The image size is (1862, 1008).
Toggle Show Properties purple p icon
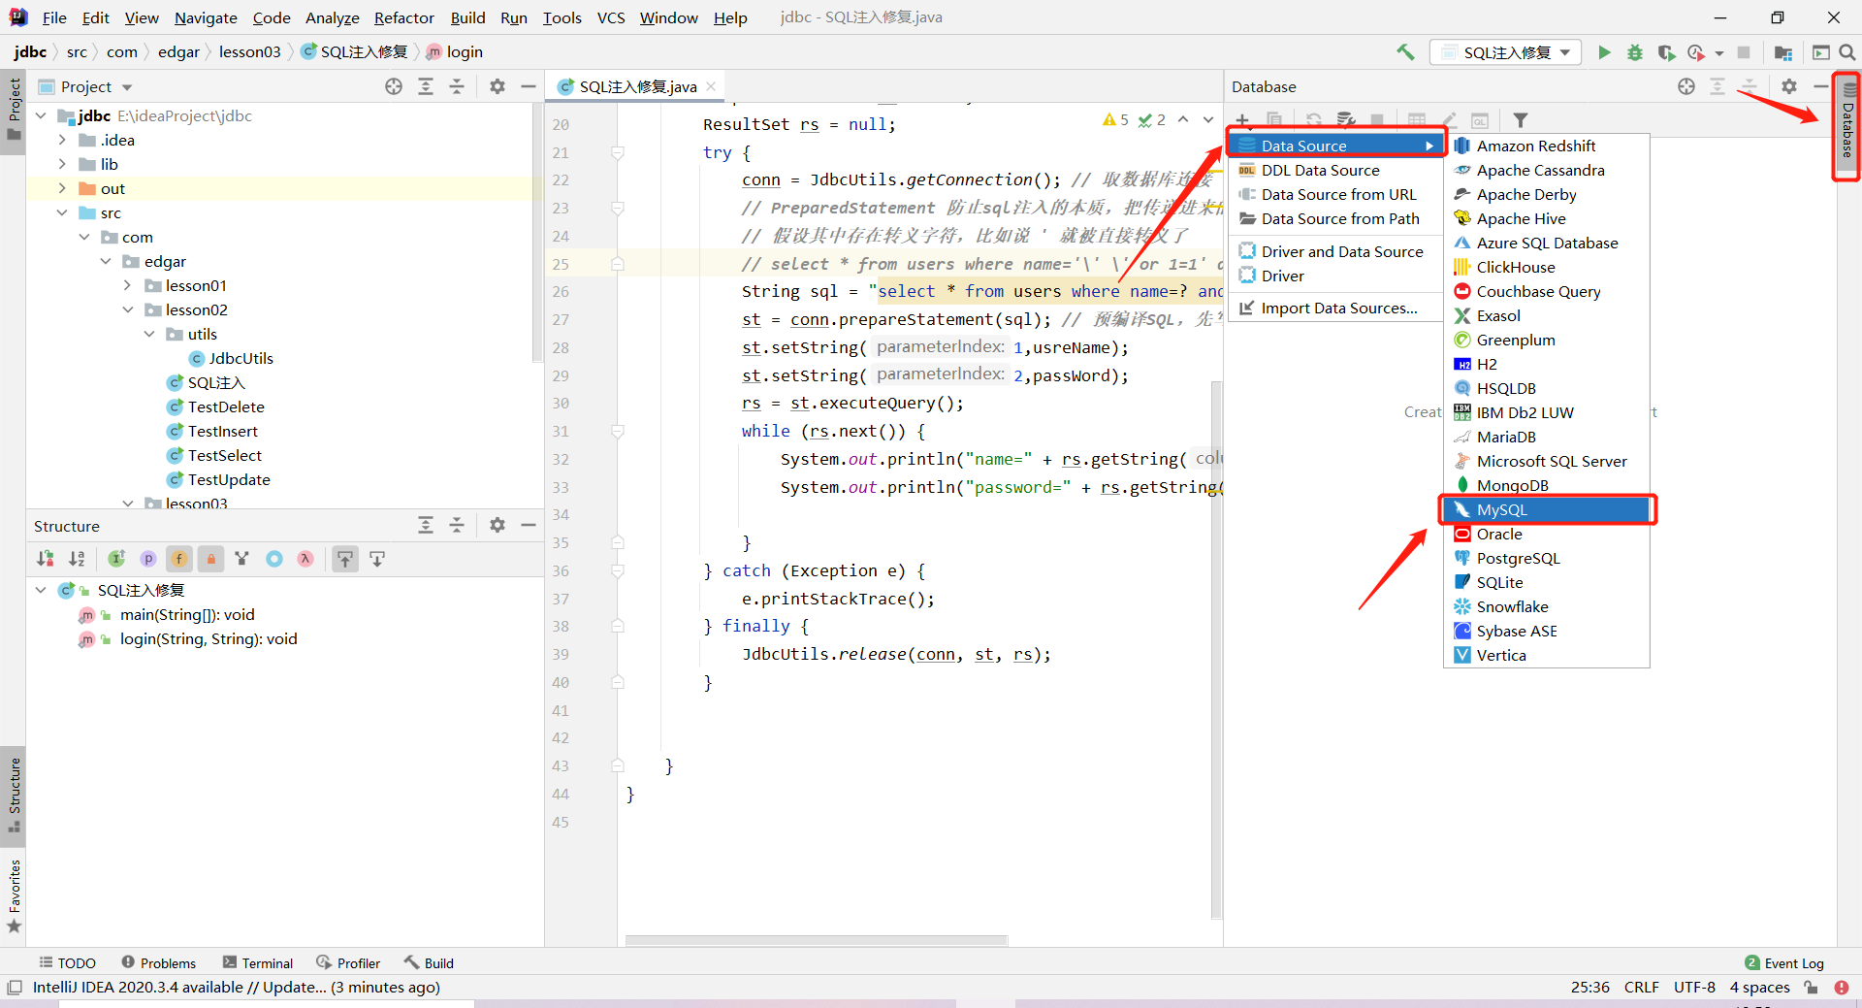coord(148,559)
